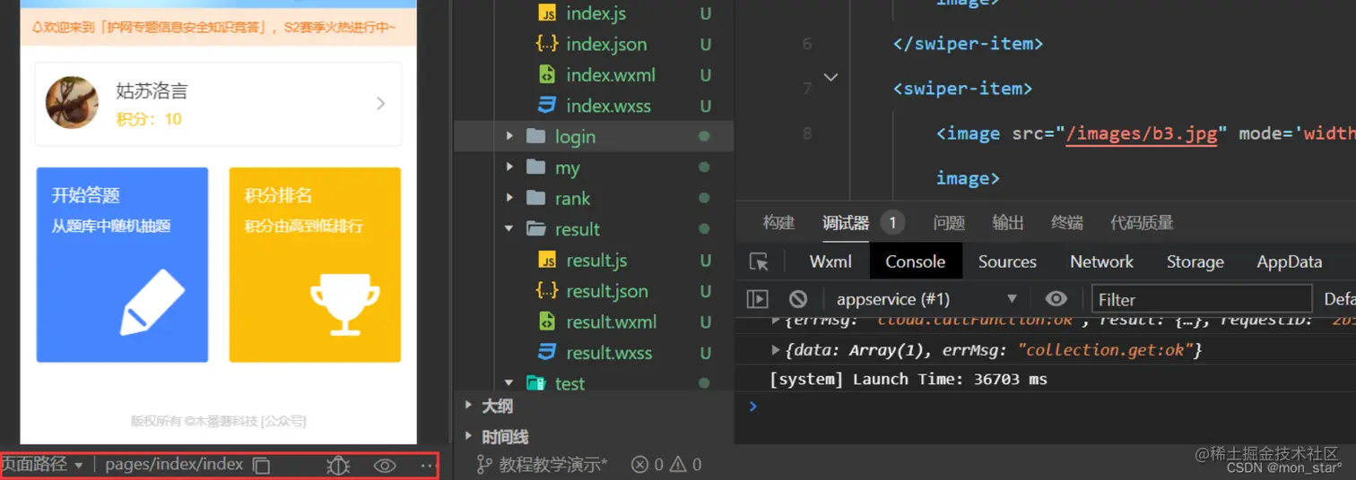Switch to the 构建 panel tab
Image resolution: width=1356 pixels, height=480 pixels.
pos(778,222)
